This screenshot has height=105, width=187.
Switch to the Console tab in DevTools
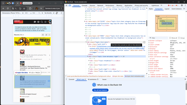(85, 5)
